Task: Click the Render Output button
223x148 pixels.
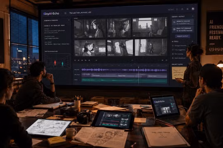Action: 183,36
